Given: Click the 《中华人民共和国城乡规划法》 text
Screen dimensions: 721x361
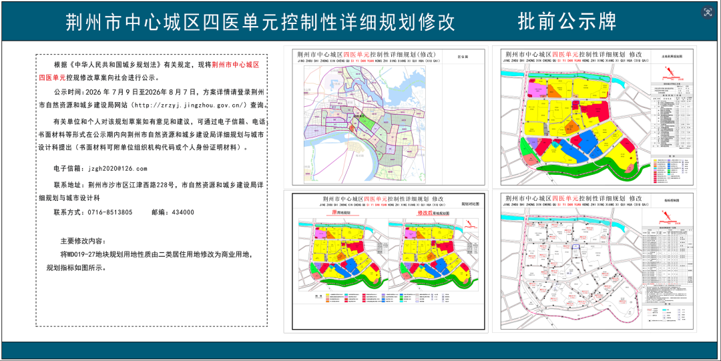Looking at the screenshot, I should point(116,64).
